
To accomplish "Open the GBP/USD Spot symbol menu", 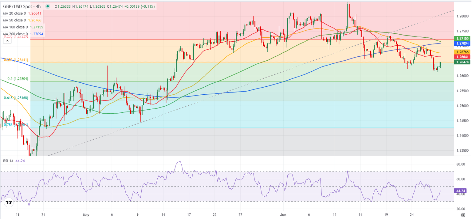I will coord(18,6).
